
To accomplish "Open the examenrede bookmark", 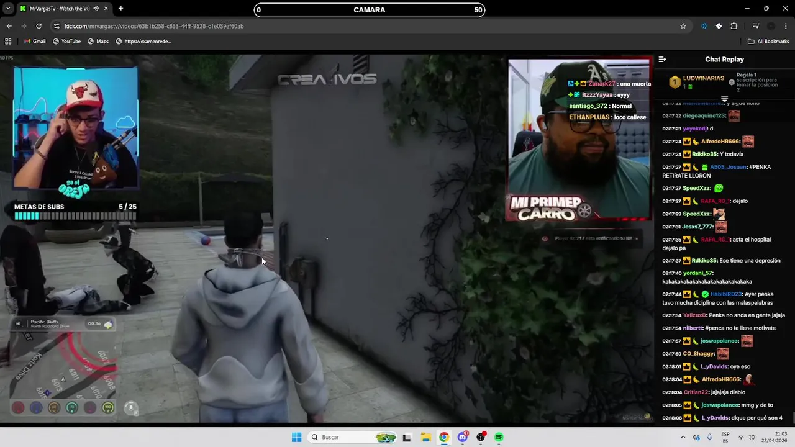I will pyautogui.click(x=143, y=41).
